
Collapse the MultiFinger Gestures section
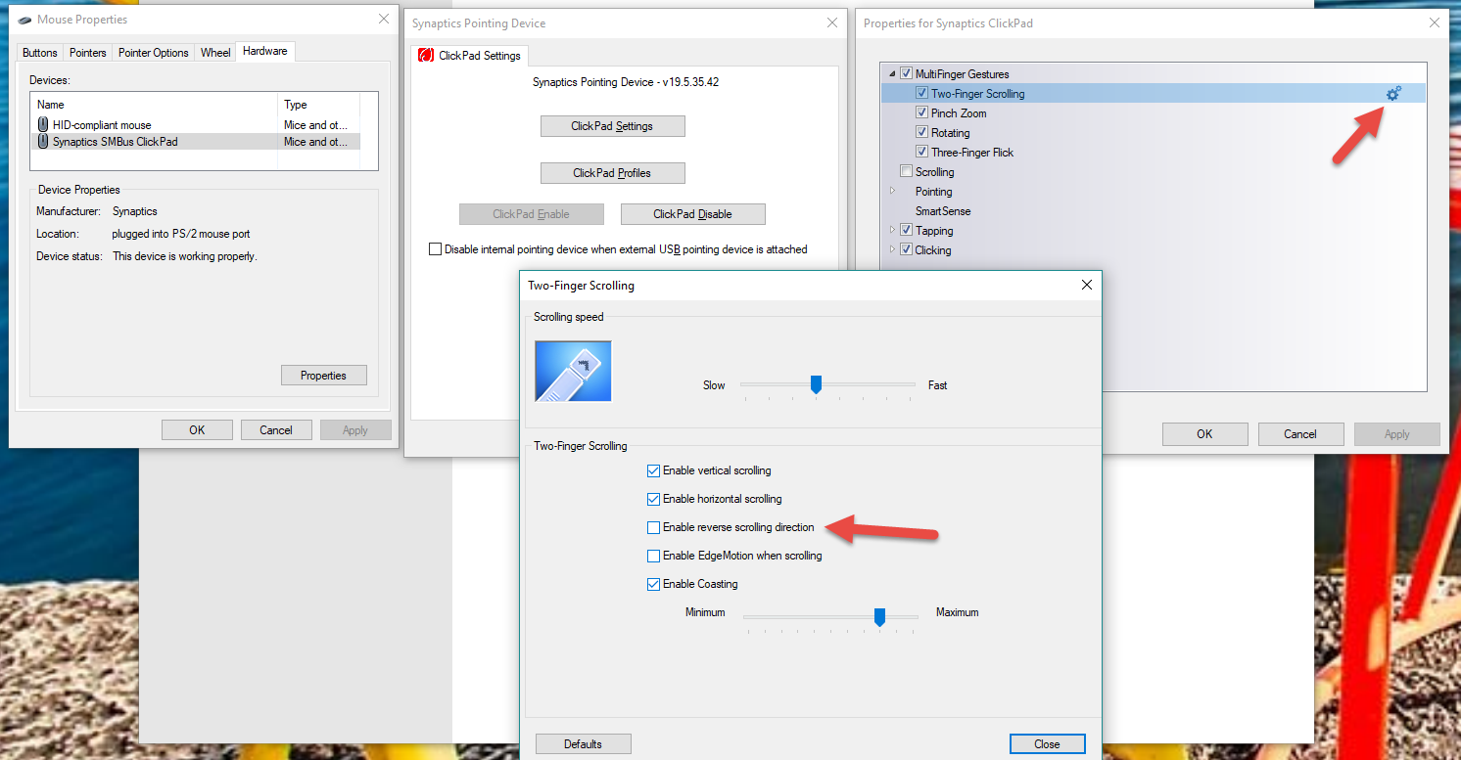(890, 72)
